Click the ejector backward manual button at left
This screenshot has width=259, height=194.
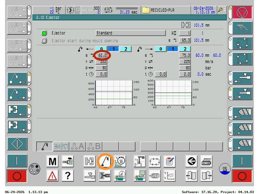(x=17, y=79)
